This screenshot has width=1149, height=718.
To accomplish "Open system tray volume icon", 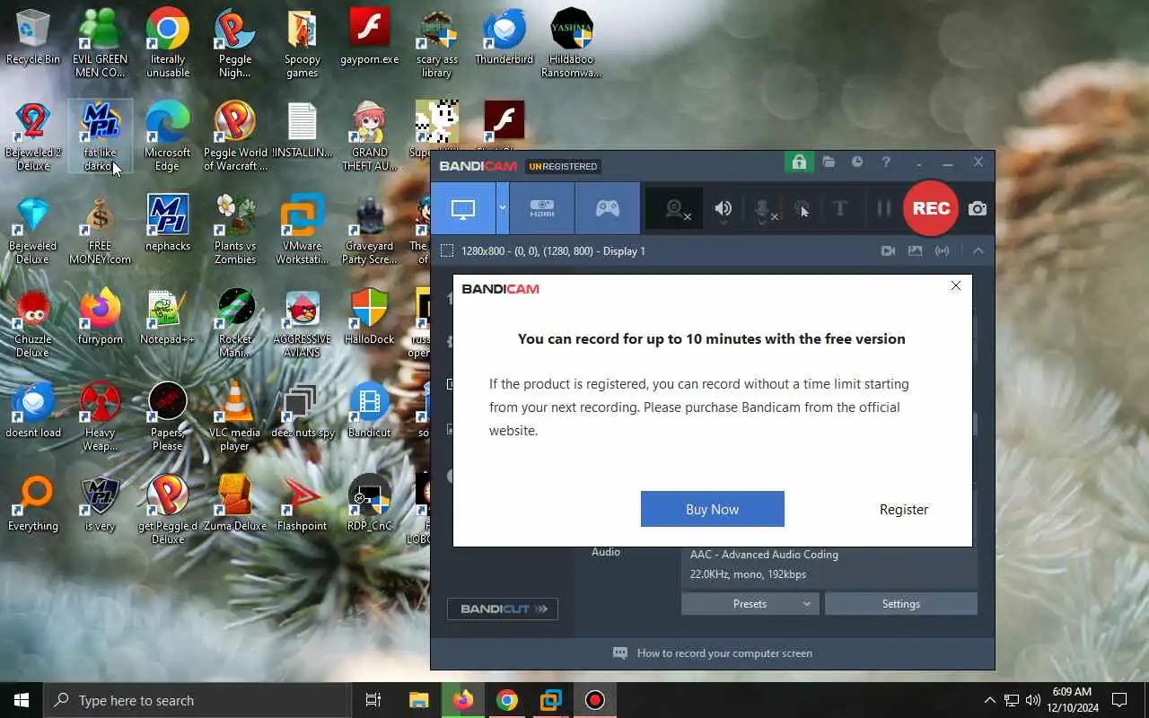I will coord(1033,700).
